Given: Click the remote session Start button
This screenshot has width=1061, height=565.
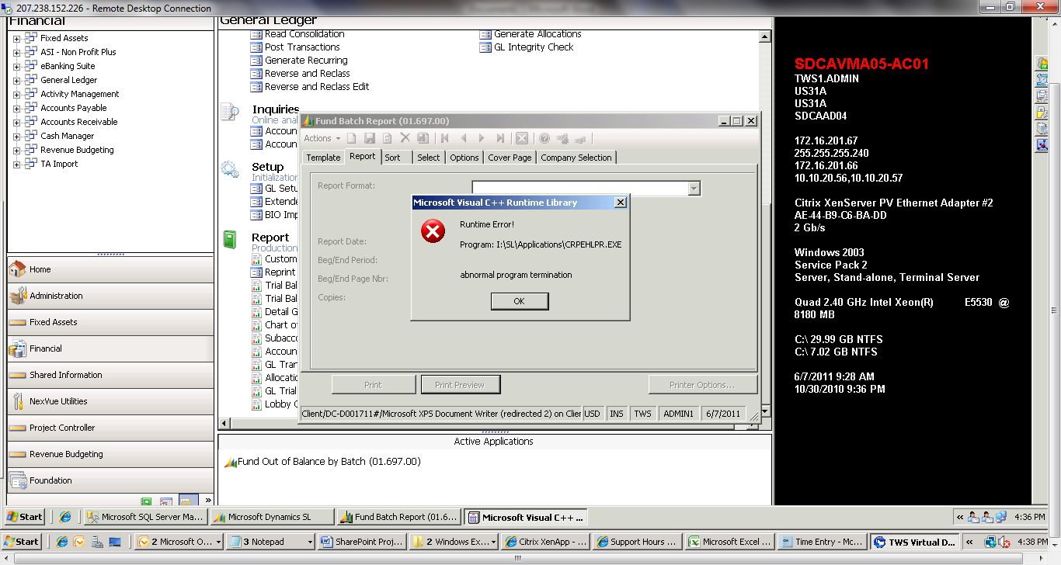Looking at the screenshot, I should click(24, 517).
